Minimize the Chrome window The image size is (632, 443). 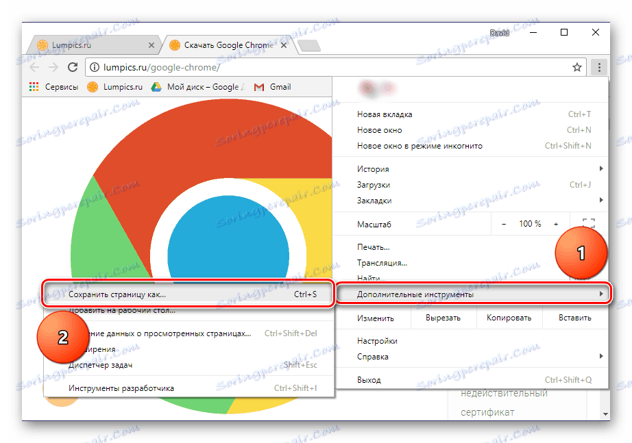[x=533, y=32]
